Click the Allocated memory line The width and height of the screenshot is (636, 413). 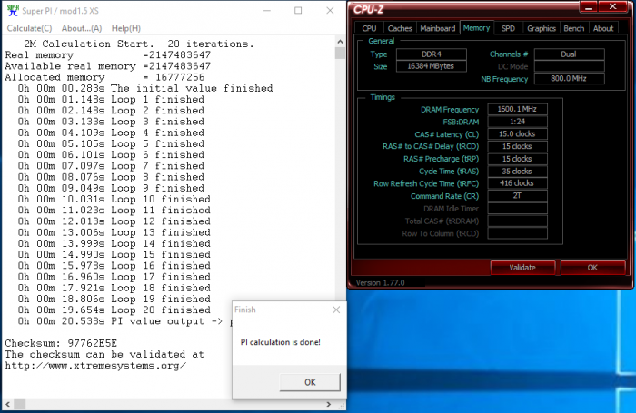click(x=104, y=77)
